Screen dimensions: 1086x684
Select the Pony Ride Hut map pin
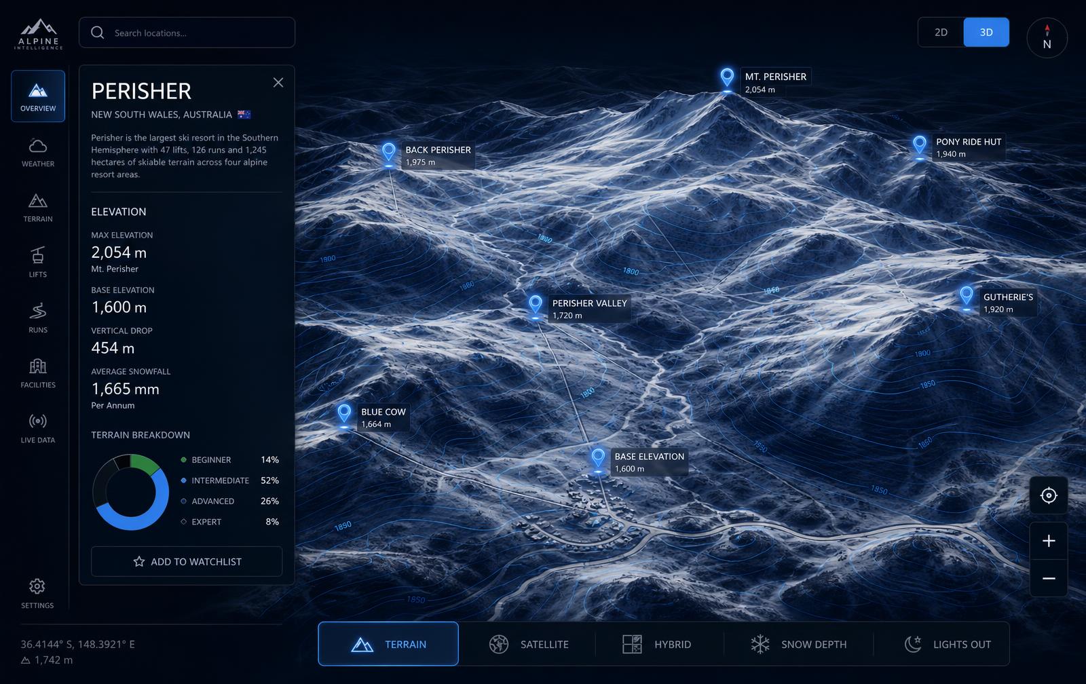pyautogui.click(x=920, y=145)
